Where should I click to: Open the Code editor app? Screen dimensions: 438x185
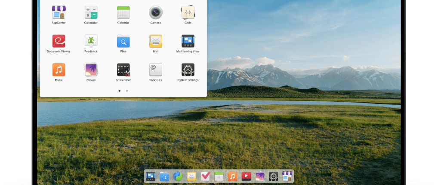(x=188, y=12)
